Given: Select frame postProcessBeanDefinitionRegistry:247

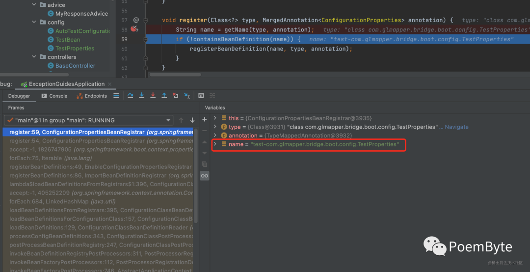Looking at the screenshot, I should tap(98, 245).
